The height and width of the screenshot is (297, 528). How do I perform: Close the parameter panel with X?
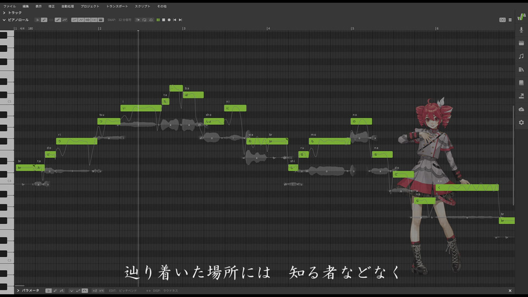[x=510, y=290]
